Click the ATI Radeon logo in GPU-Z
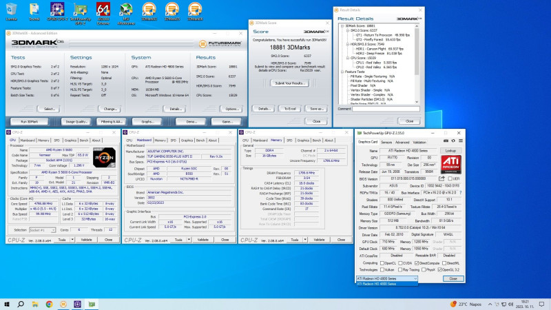The height and width of the screenshot is (310, 551). (x=451, y=165)
